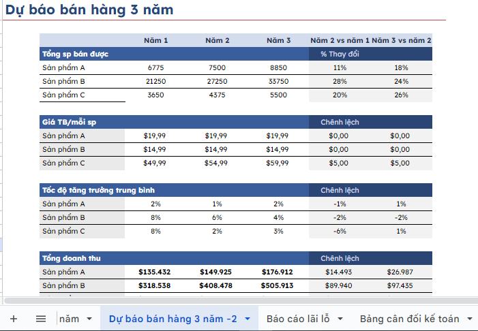Select the "Năm 2" column header cell
This screenshot has height=331, width=478.
217,40
